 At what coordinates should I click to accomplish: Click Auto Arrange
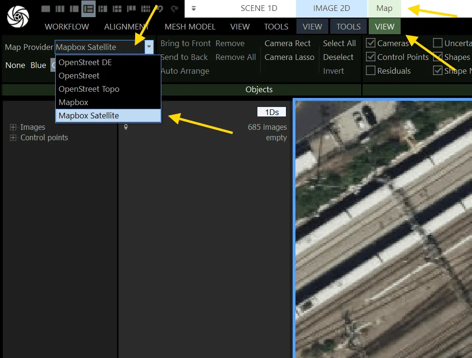pyautogui.click(x=185, y=71)
